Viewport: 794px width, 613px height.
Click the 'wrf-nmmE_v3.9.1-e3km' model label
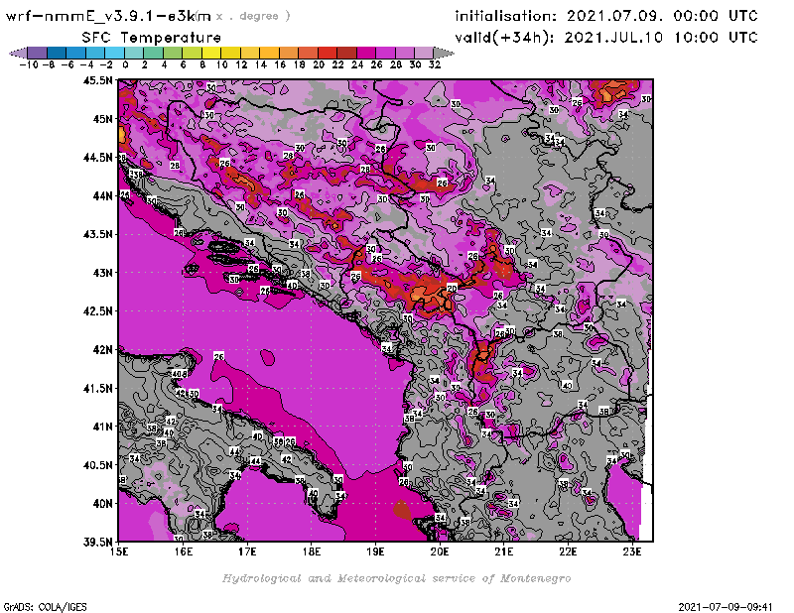point(108,16)
